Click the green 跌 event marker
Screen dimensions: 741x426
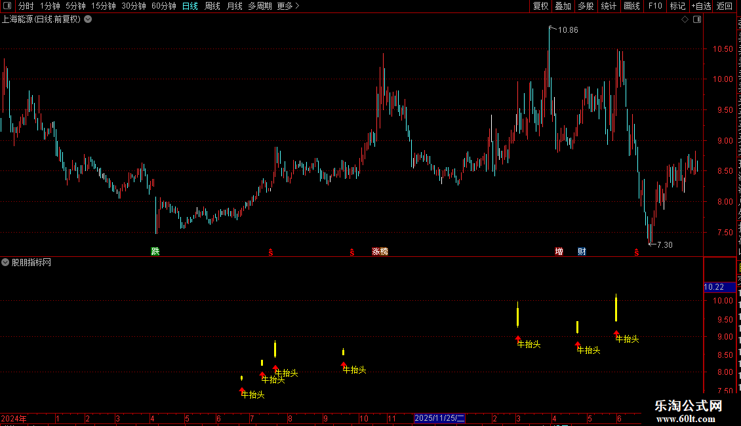[x=155, y=251]
